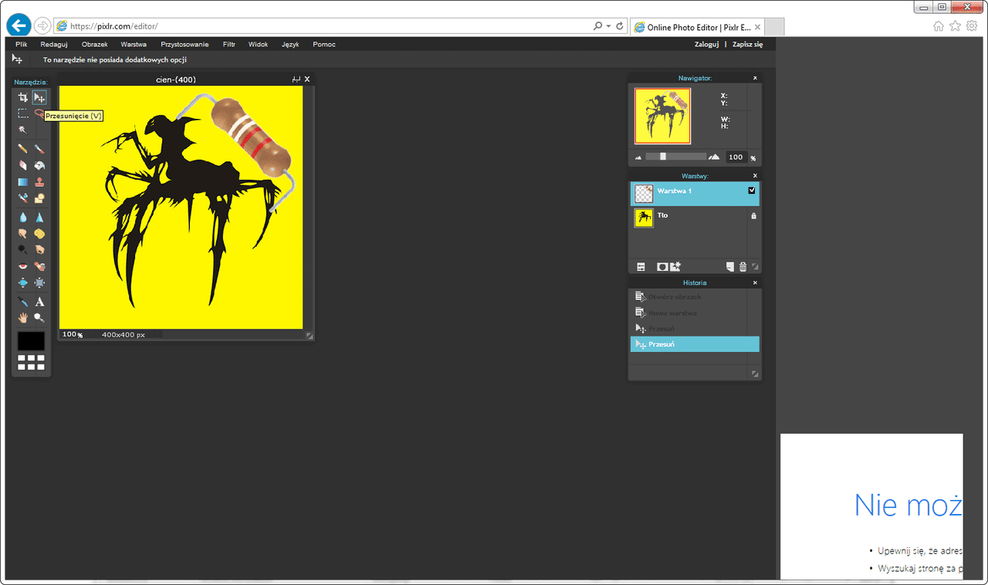The image size is (988, 585).
Task: Click the Navigator zoom percentage field
Action: click(736, 157)
